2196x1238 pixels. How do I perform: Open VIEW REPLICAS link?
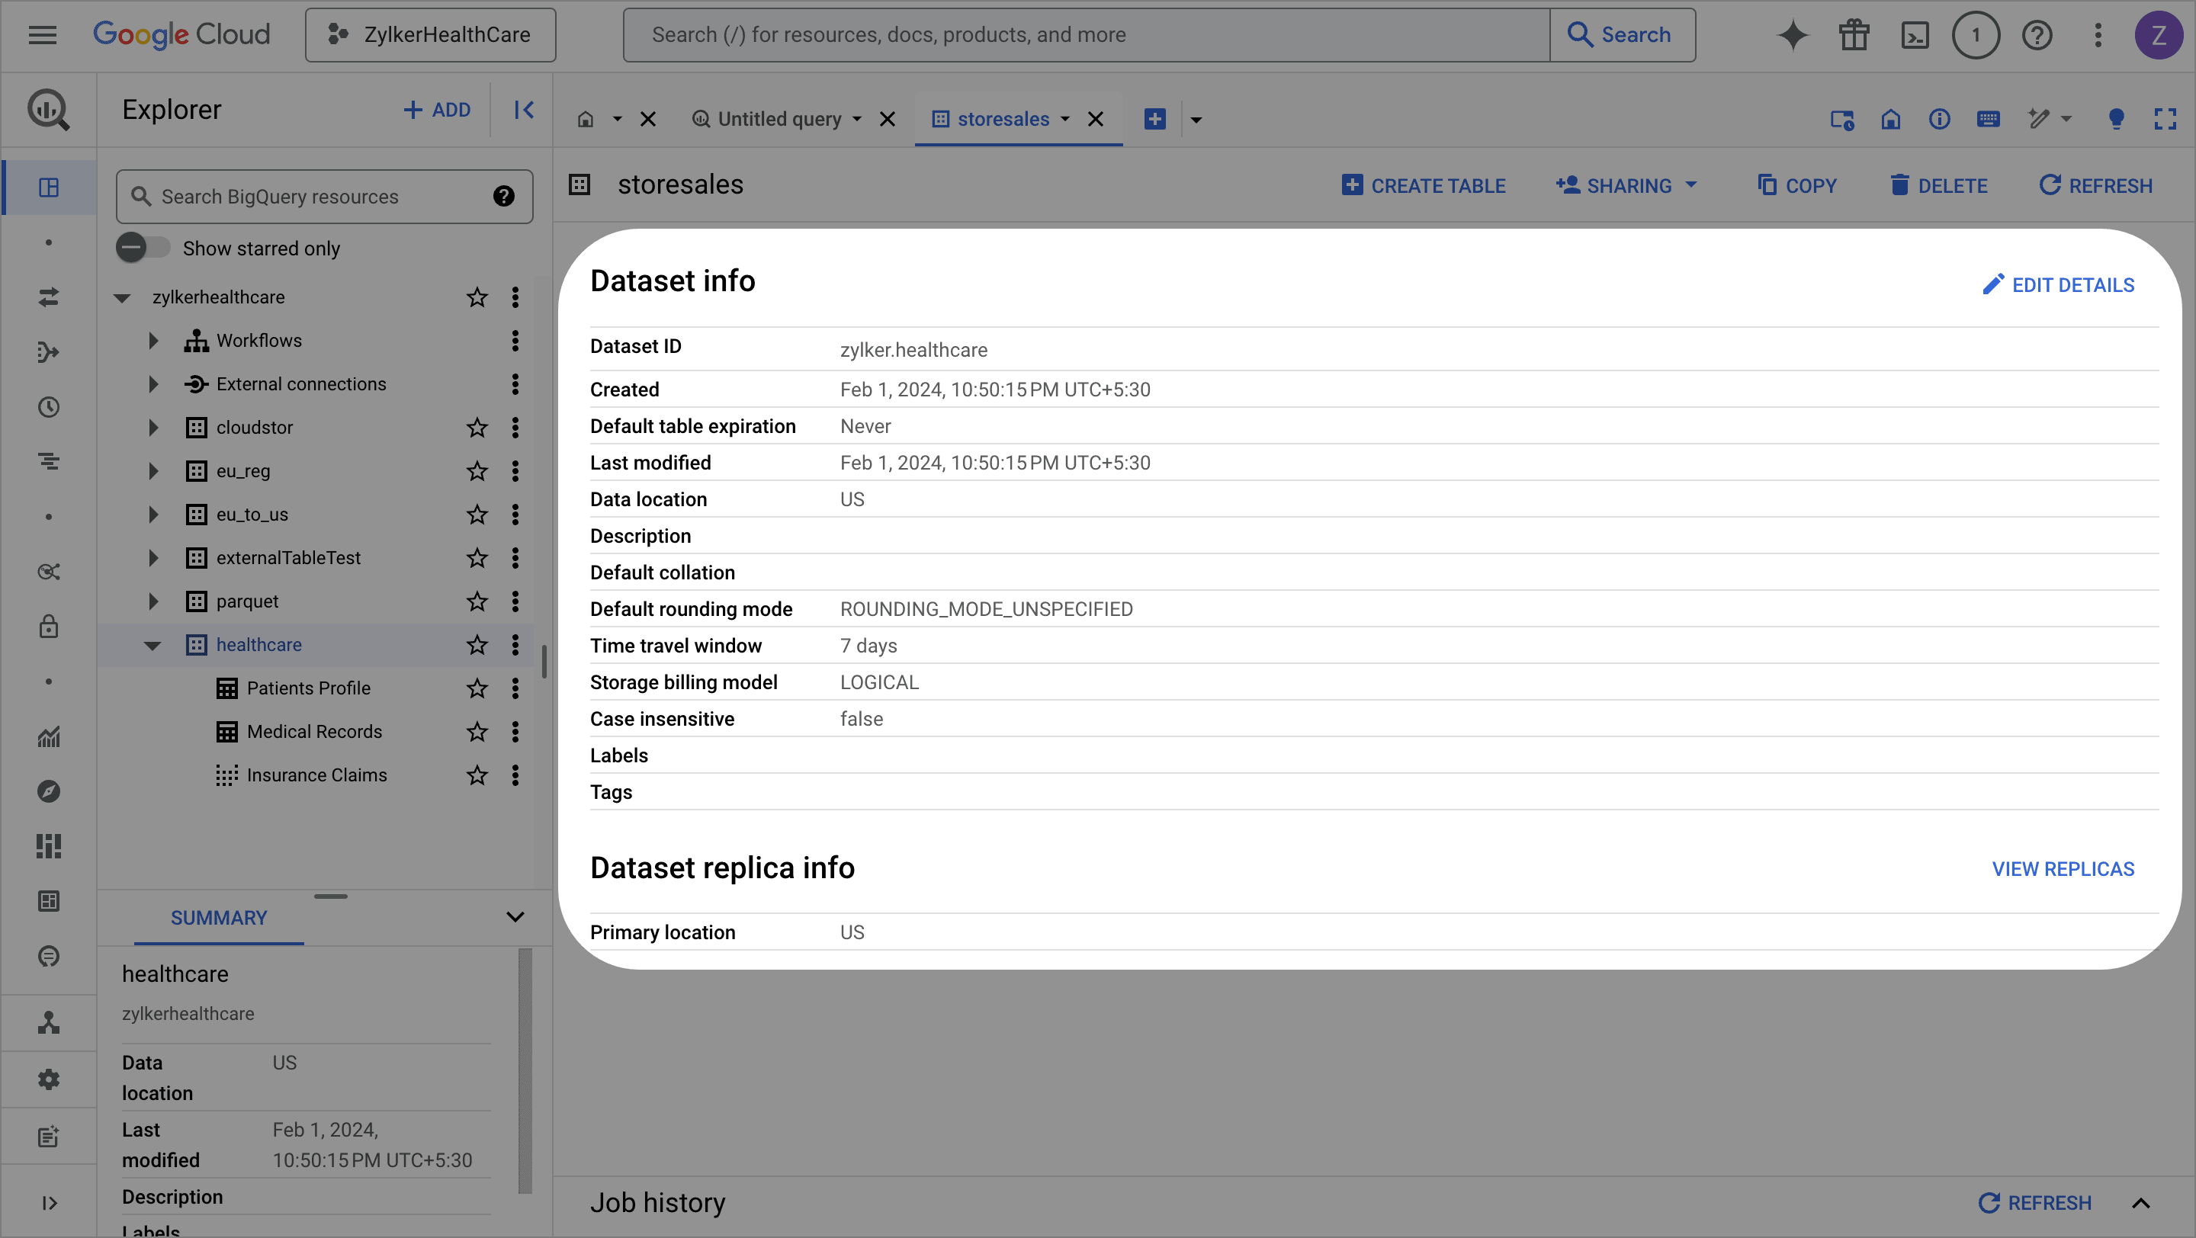click(2063, 869)
